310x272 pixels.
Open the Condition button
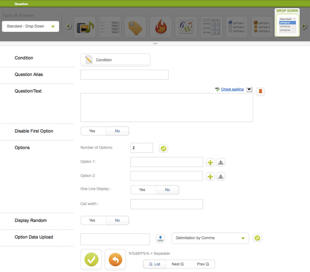115,60
